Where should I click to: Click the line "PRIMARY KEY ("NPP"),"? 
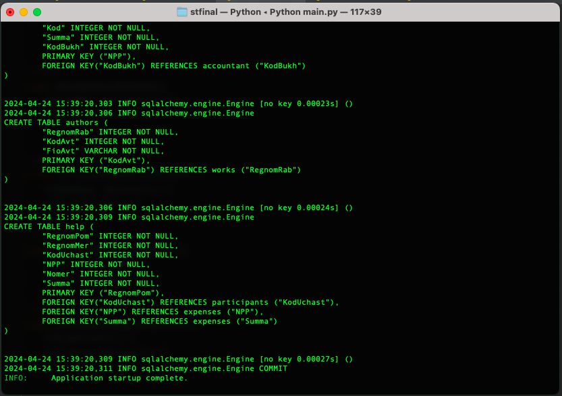pos(89,56)
